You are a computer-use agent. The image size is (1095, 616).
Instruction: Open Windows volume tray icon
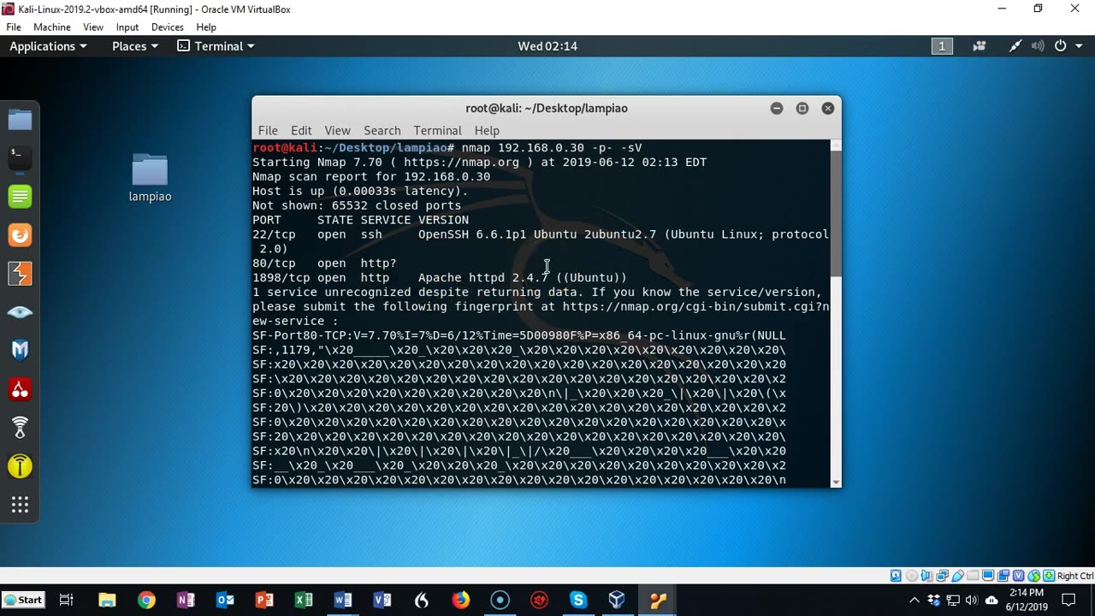pos(973,601)
